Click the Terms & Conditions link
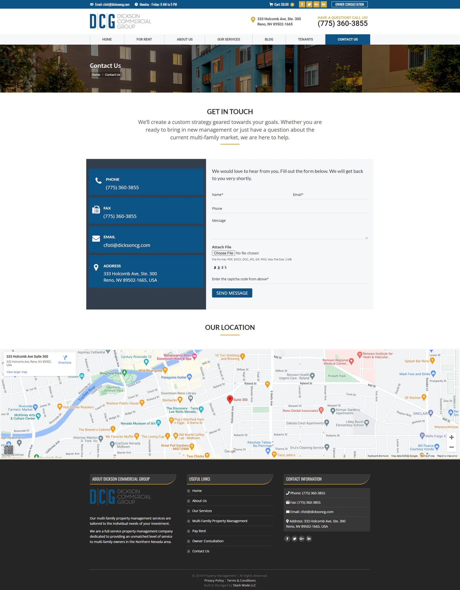460x590 pixels. pyautogui.click(x=241, y=581)
